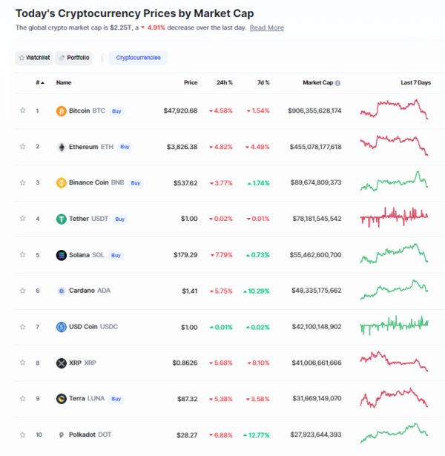445x456 pixels.
Task: Switch to the Portfolio tab
Action: pyautogui.click(x=74, y=57)
